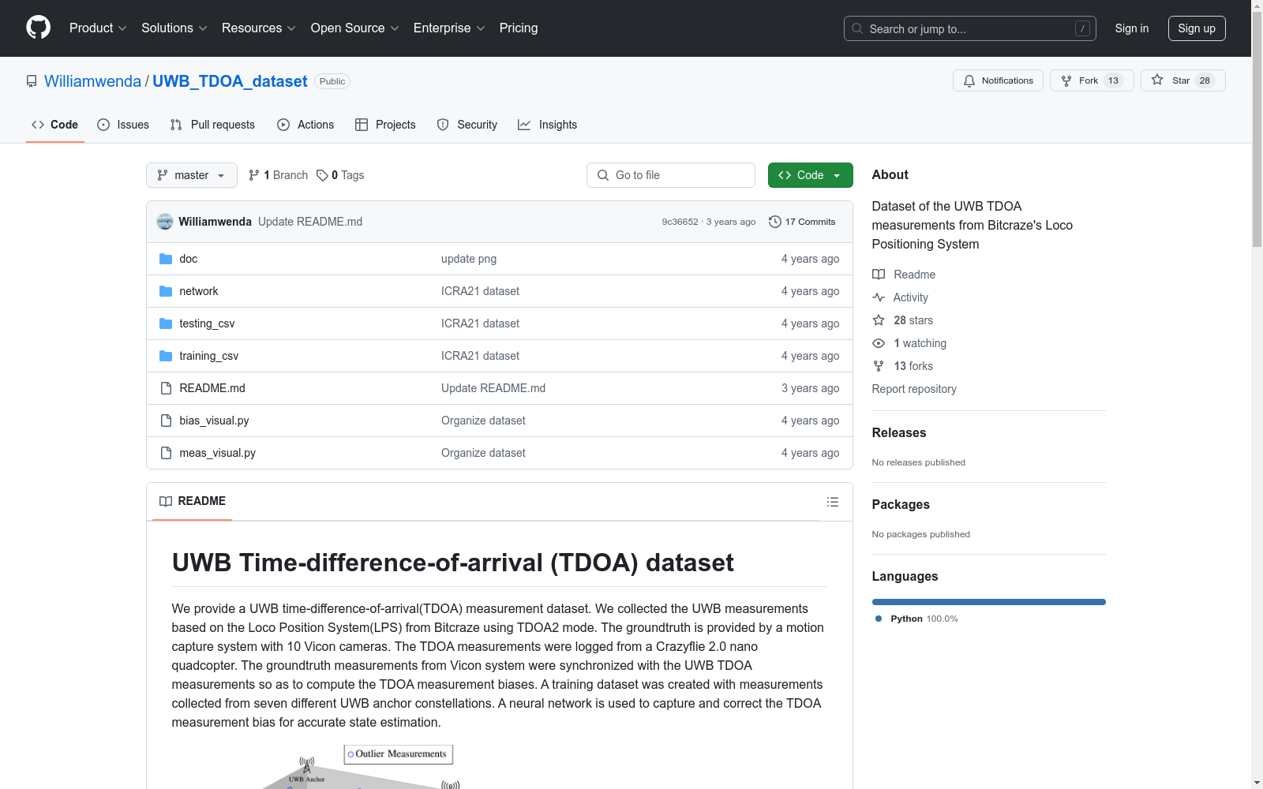The image size is (1263, 789).
Task: Open the Resources menu
Action: click(x=257, y=28)
